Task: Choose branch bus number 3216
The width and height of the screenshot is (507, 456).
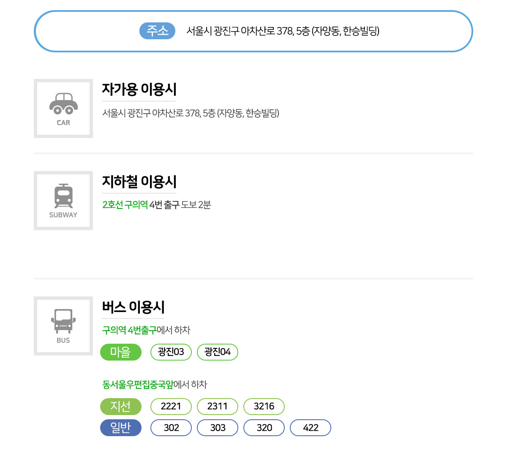Action: point(264,407)
